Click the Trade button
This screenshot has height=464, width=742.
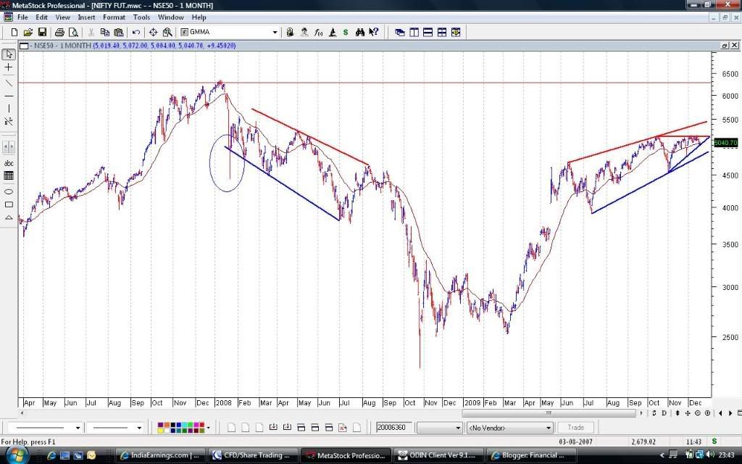(x=575, y=428)
